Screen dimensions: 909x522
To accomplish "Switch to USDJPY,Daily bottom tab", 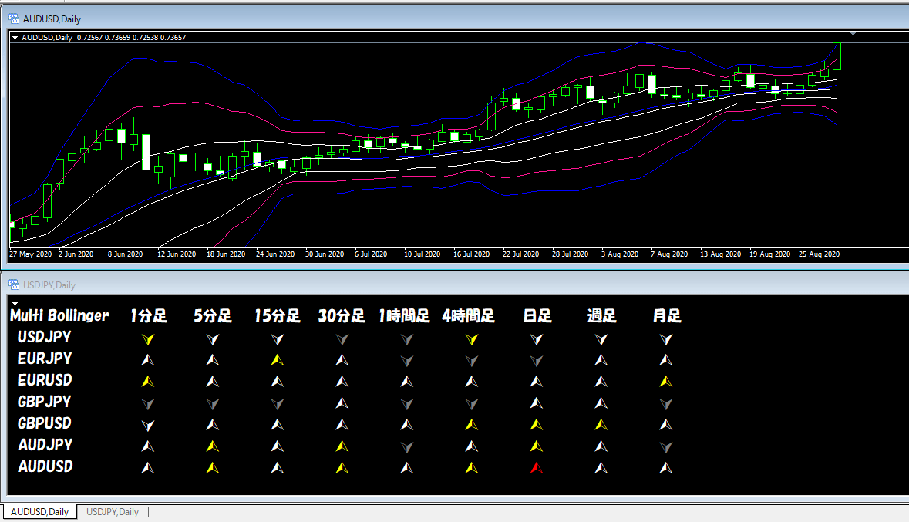I will (113, 511).
